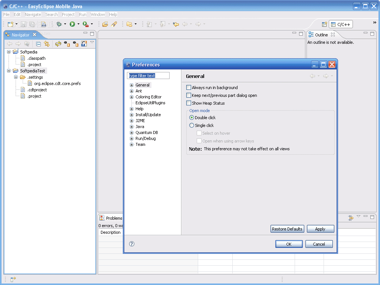This screenshot has width=380, height=285.
Task: Select the .cdtproject file
Action: [x=37, y=90]
